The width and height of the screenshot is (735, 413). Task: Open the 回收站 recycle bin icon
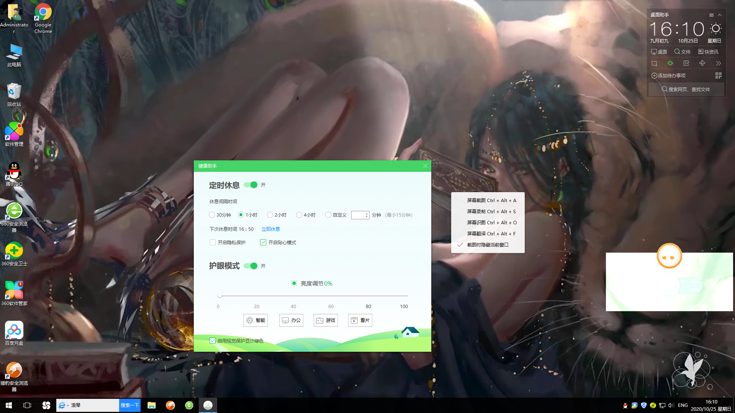click(x=14, y=95)
